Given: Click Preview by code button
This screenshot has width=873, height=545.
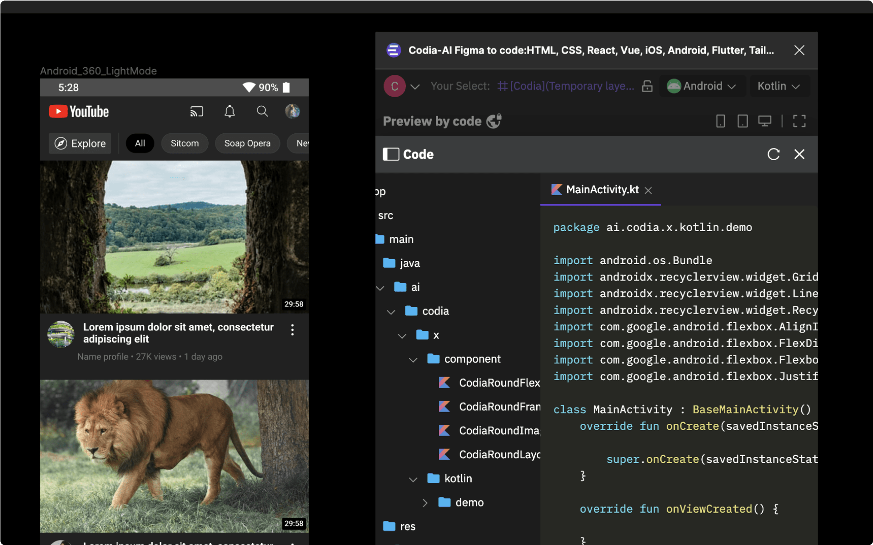Looking at the screenshot, I should pos(442,121).
